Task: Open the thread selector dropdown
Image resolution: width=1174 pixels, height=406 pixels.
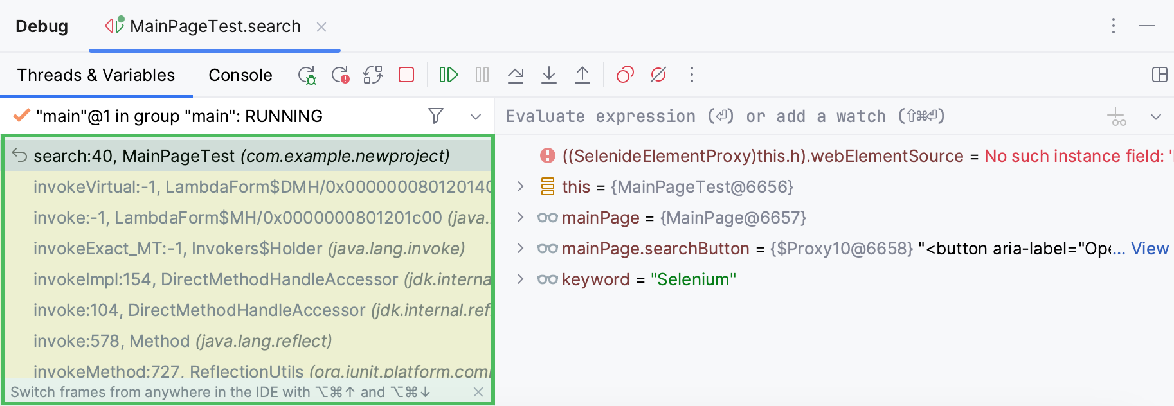Action: pyautogui.click(x=476, y=117)
